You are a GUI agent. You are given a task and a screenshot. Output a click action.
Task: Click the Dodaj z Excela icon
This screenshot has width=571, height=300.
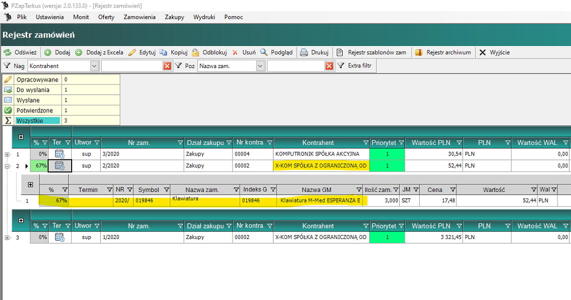tap(79, 52)
